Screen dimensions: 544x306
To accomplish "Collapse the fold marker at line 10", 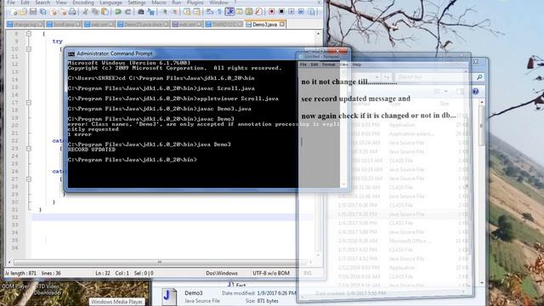I will (x=29, y=49).
